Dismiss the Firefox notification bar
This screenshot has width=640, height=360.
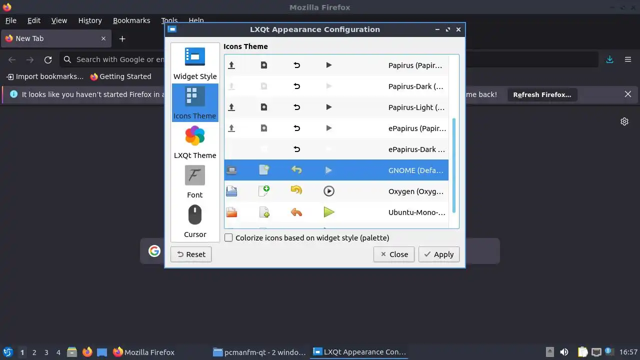[x=628, y=94]
